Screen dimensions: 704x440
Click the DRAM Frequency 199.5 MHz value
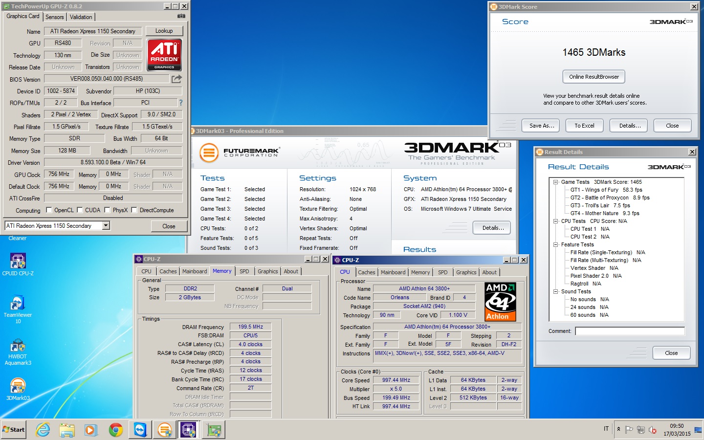point(250,327)
